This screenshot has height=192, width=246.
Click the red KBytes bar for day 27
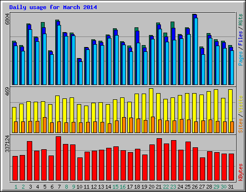(202, 169)
